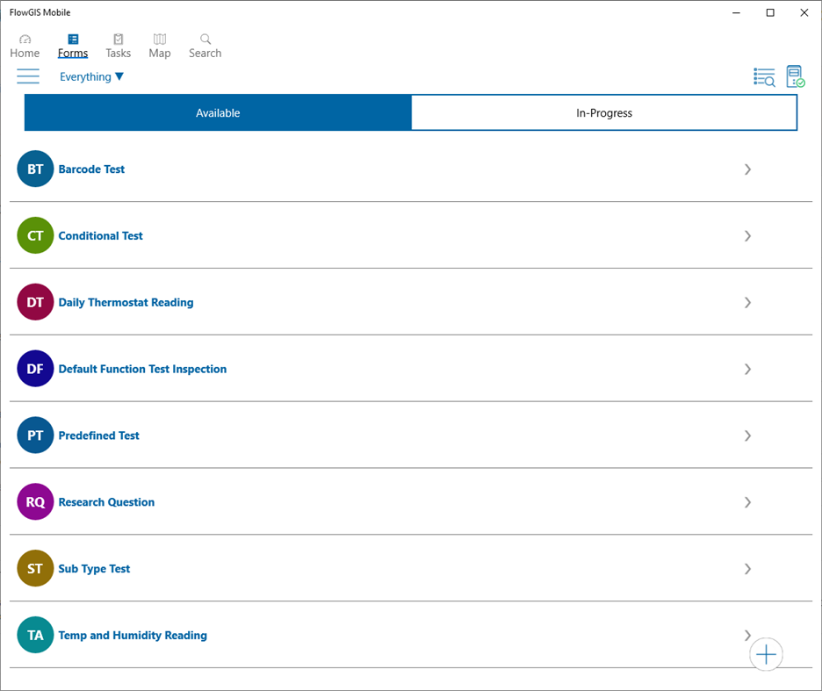Open the hamburger menu icon
Screen dimensions: 822x691
click(x=28, y=76)
